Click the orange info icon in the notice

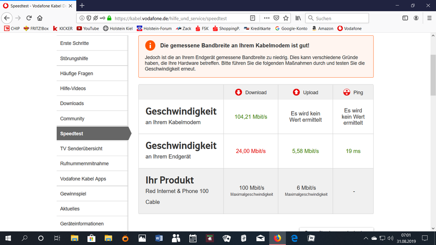coord(150,45)
